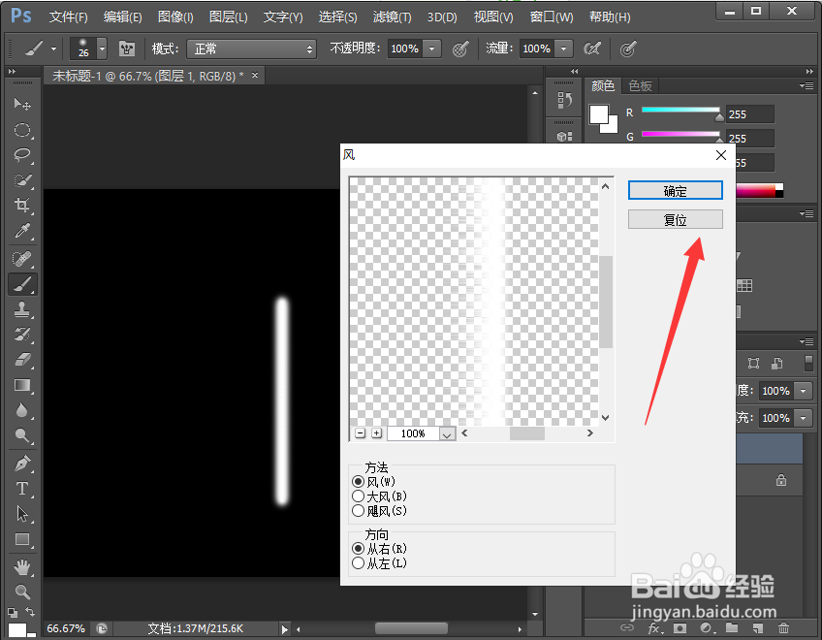The image size is (822, 640).
Task: Expand the layer opacity 100% dropdown
Action: point(804,391)
